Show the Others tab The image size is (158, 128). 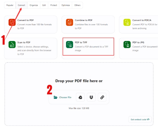point(77,5)
